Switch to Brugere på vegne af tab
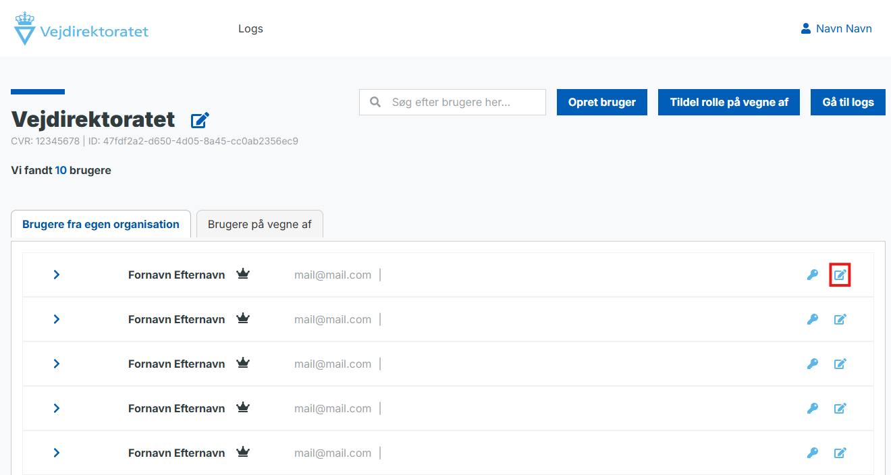Screen dimensions: 891x475 click(260, 224)
